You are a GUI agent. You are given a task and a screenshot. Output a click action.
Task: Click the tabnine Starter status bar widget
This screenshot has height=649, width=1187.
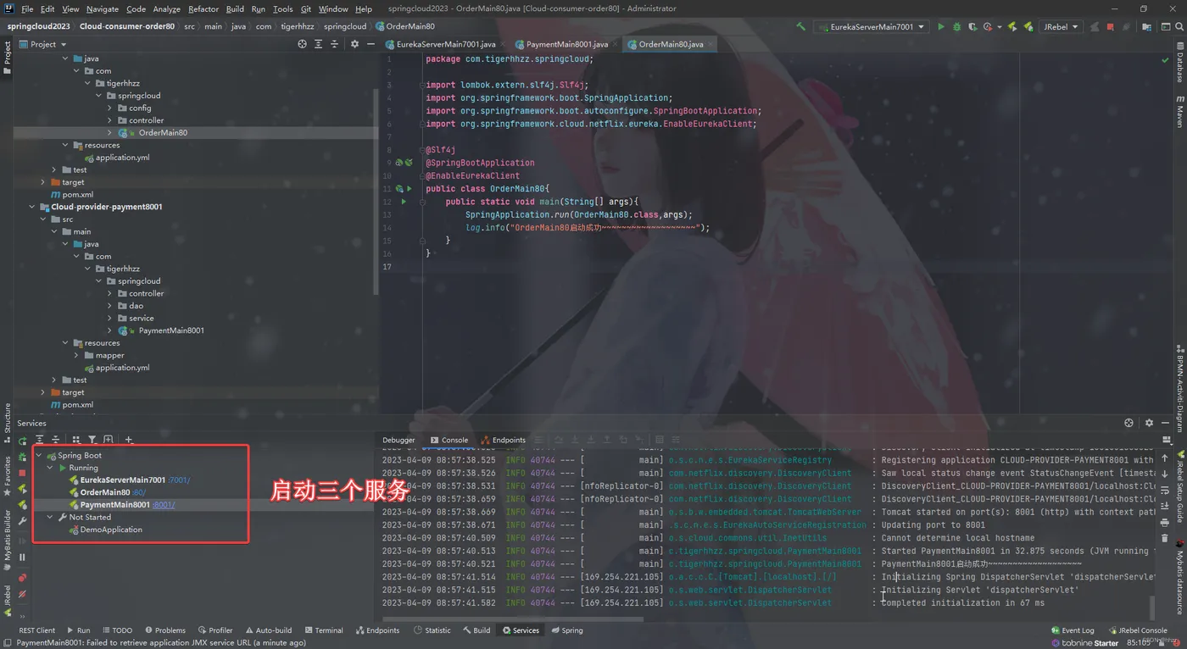coord(1084,643)
